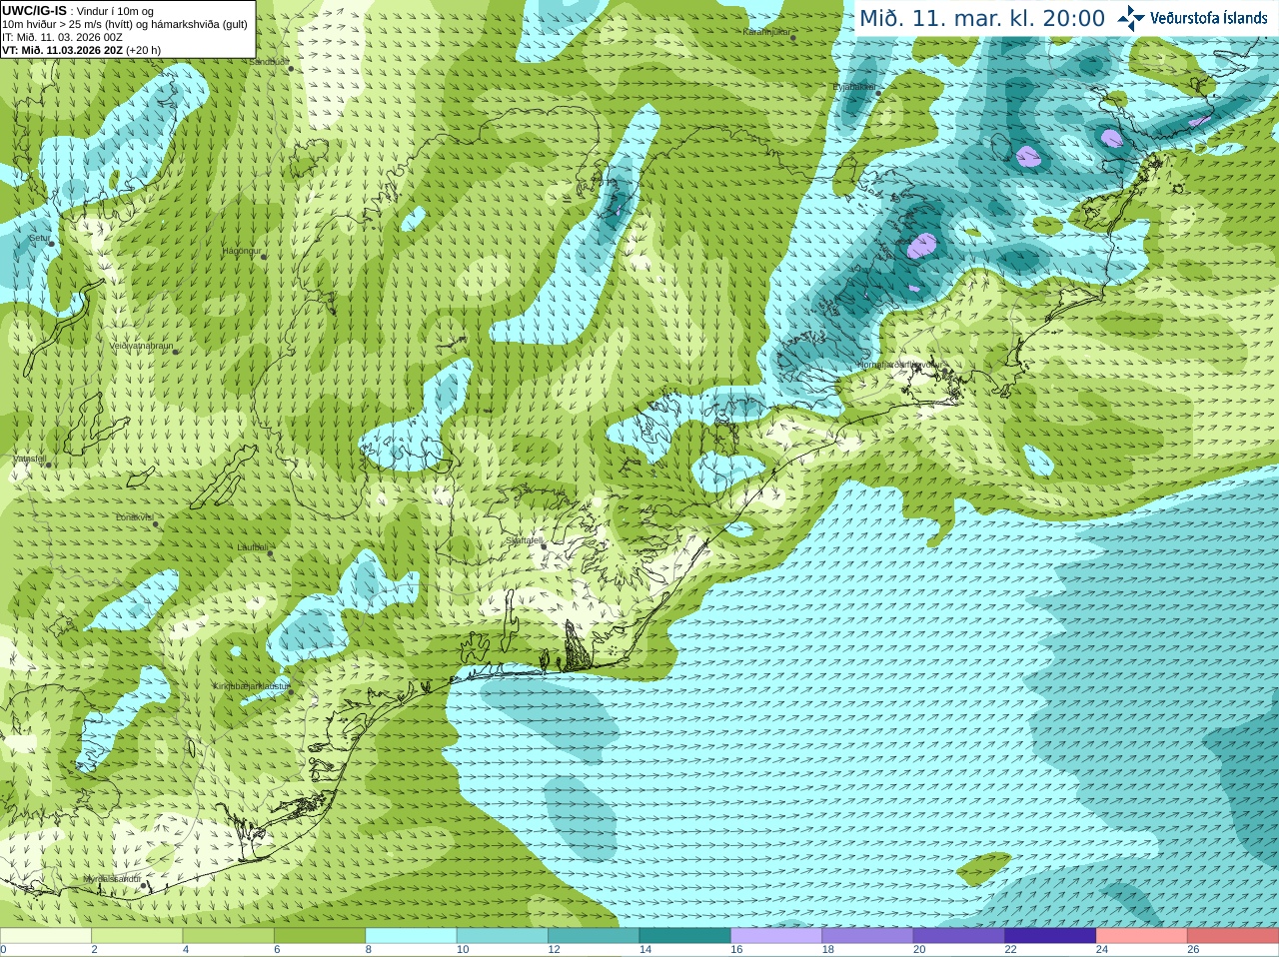The image size is (1279, 957).
Task: Select the 16–18 m/s legend swatch
Action: point(776,936)
